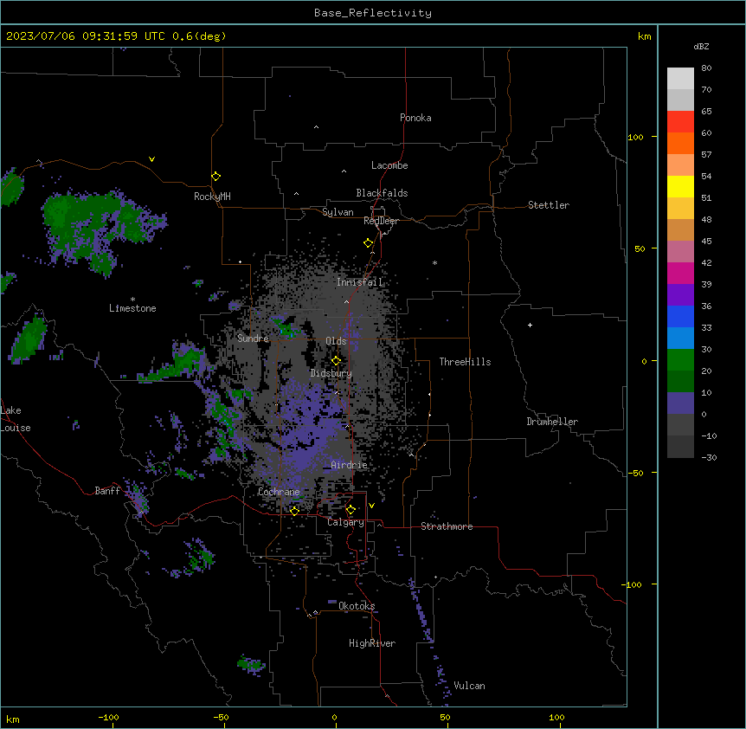This screenshot has width=746, height=729.
Task: Click the yellow diamond between Olds and Didsbury
Action: click(x=336, y=361)
